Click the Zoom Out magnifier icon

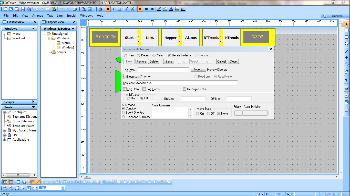point(5,188)
